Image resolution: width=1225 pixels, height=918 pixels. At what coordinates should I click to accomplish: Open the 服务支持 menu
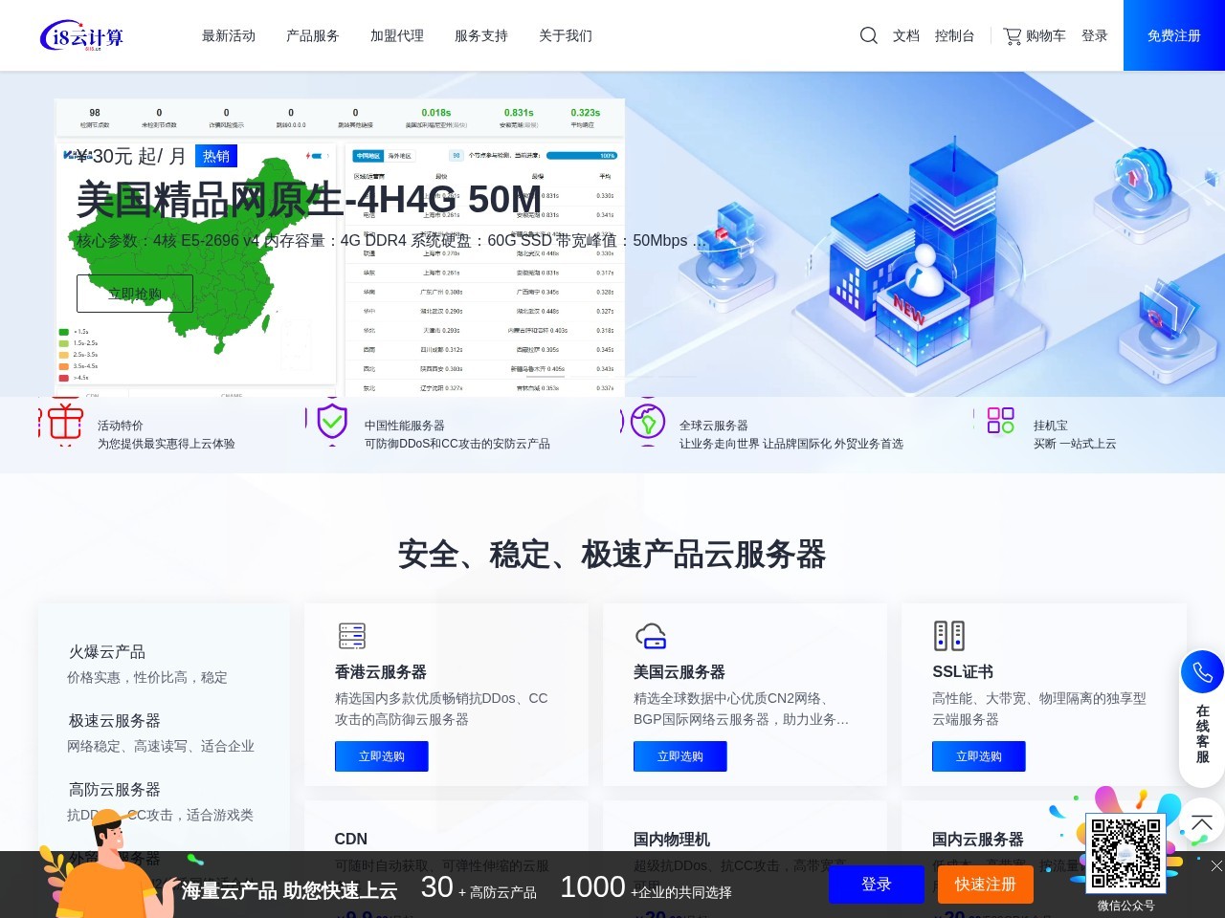point(480,35)
